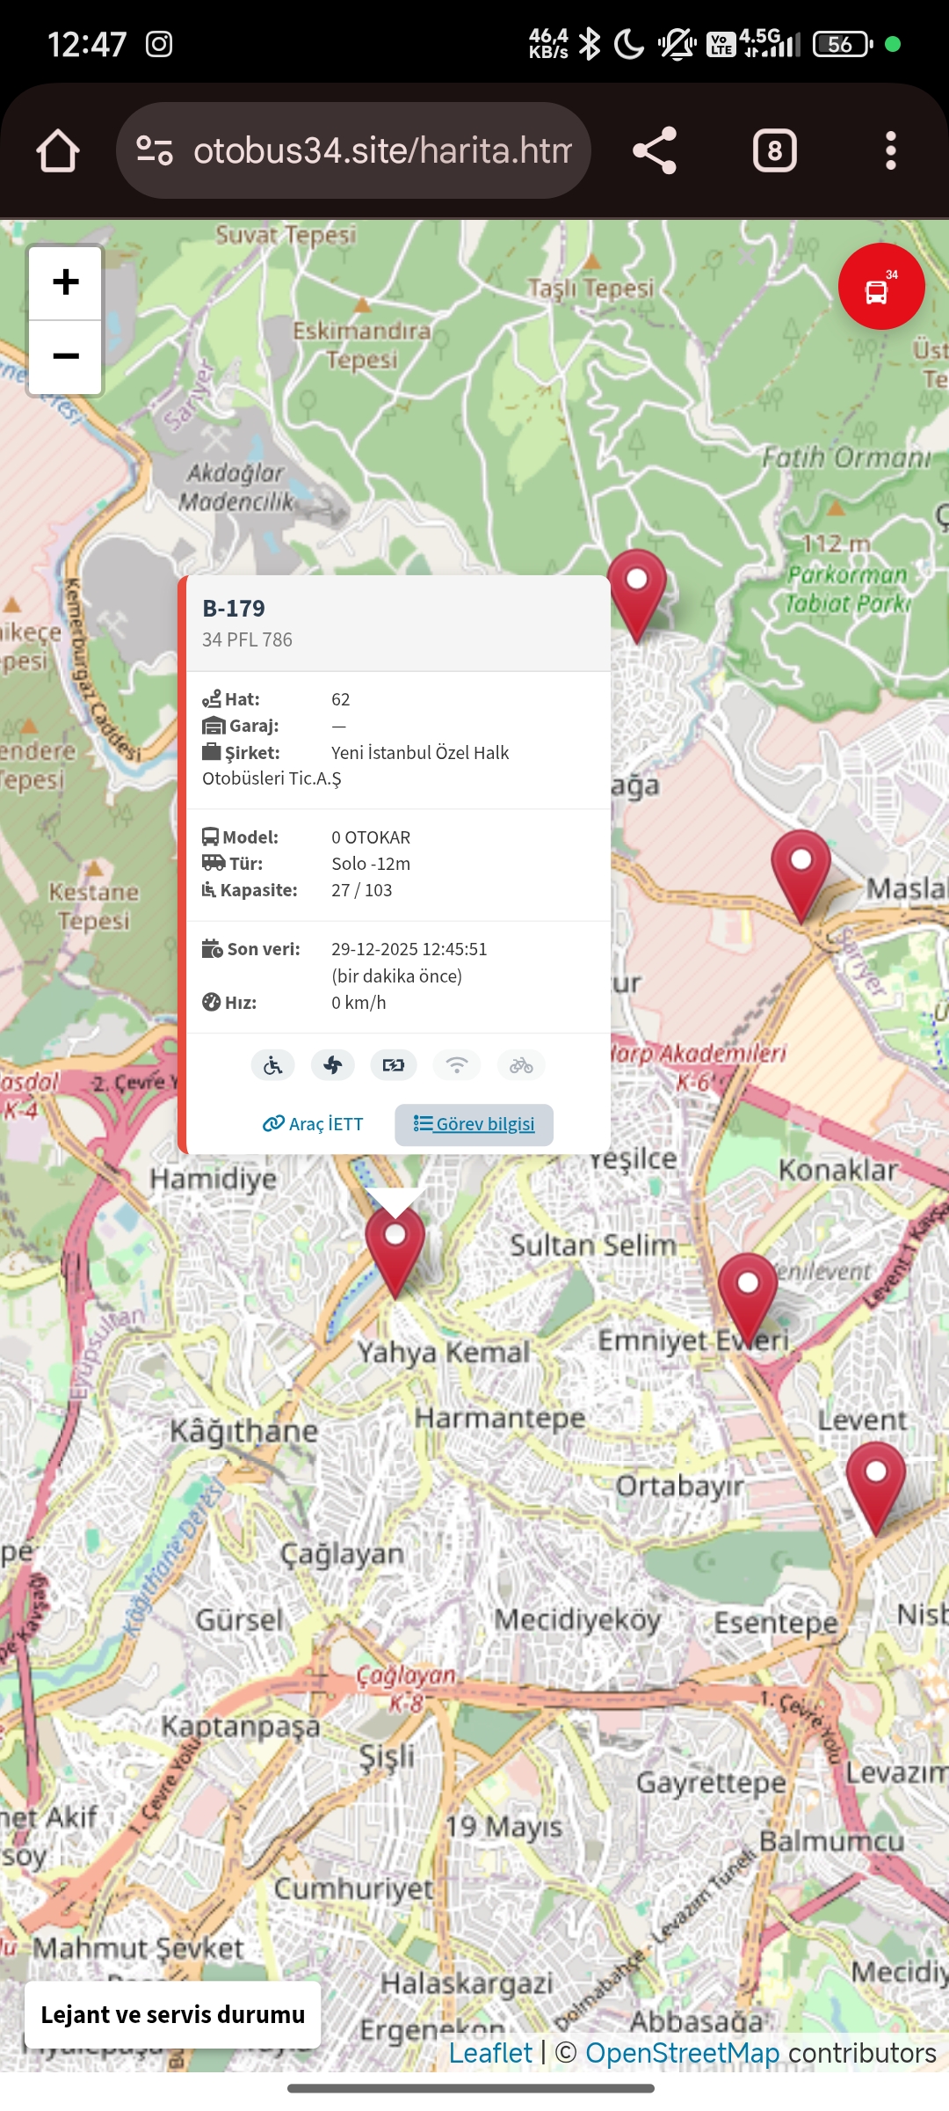949x2111 pixels.
Task: Open the Leaflet attribution link
Action: pyautogui.click(x=490, y=2053)
